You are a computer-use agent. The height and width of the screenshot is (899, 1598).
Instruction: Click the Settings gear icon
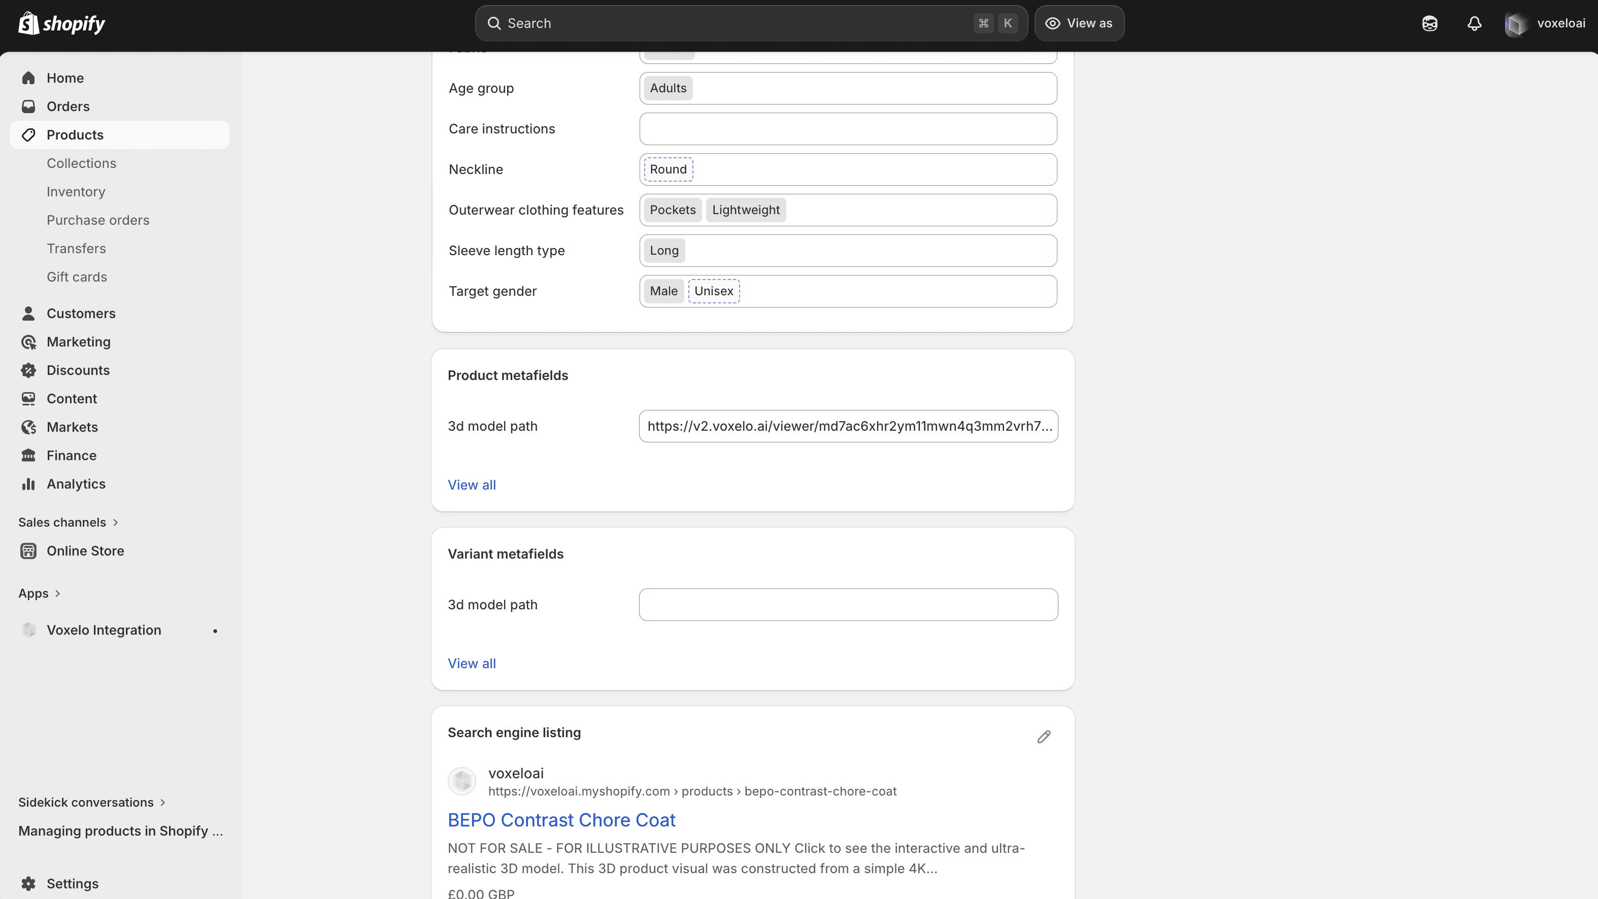[28, 883]
